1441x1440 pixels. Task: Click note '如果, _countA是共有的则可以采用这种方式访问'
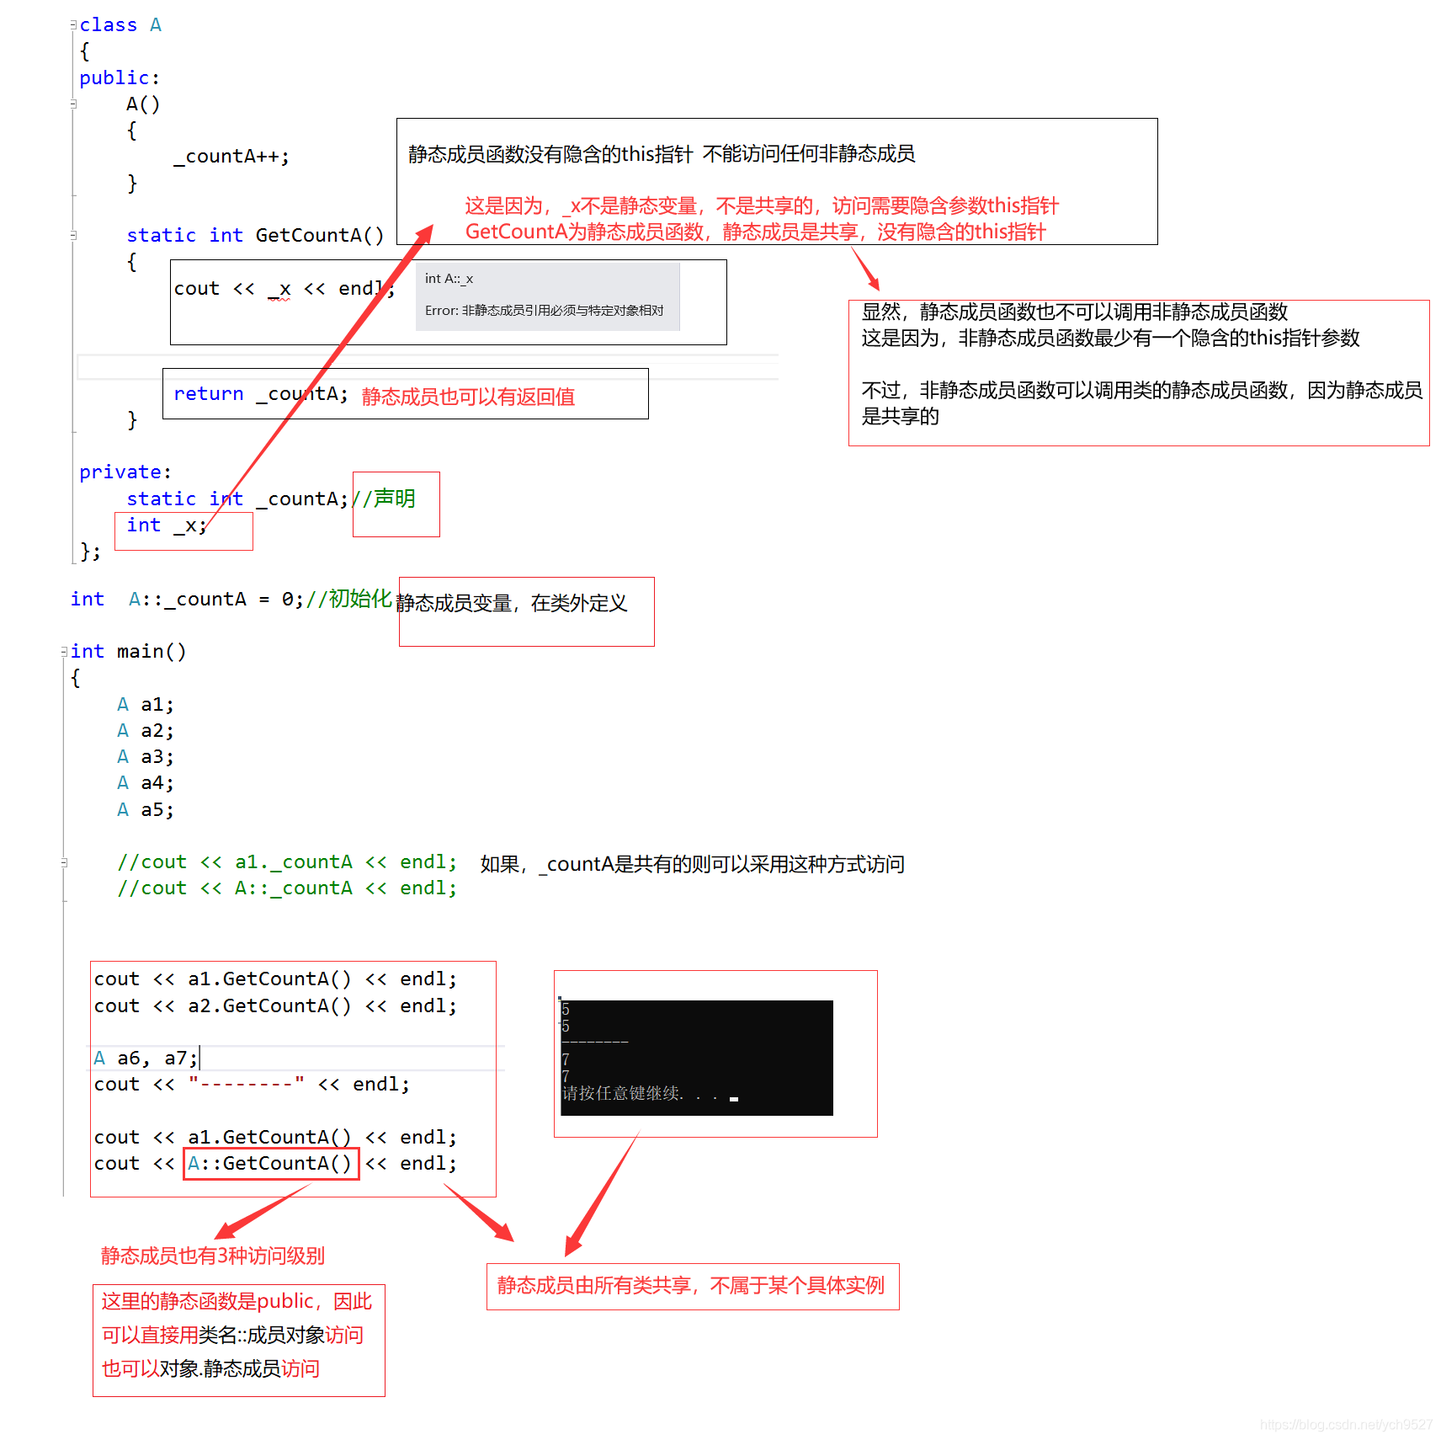click(692, 864)
